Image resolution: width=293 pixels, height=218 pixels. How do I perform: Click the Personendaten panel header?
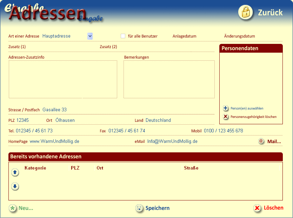[251, 48]
